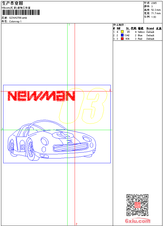The width and height of the screenshot is (163, 226).
Task: Click the QR code image
Action: (137, 205)
